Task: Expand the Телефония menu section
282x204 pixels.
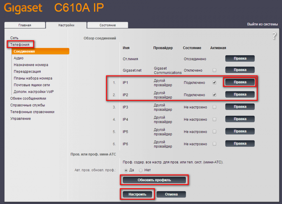Action: click(x=20, y=45)
